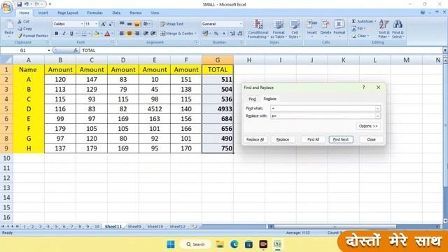Screen dimensions: 448x252
Task: Apply the Accounting Number Format
Action: pos(205,34)
